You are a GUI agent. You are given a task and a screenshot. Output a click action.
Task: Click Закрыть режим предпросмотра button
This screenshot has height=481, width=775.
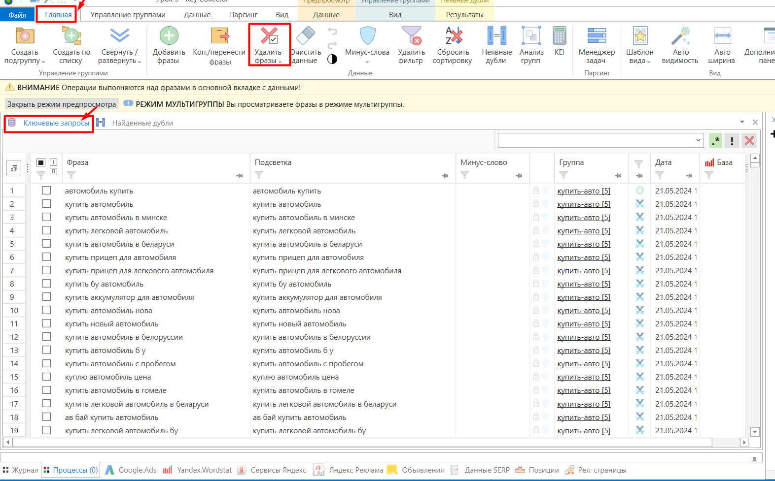[62, 104]
